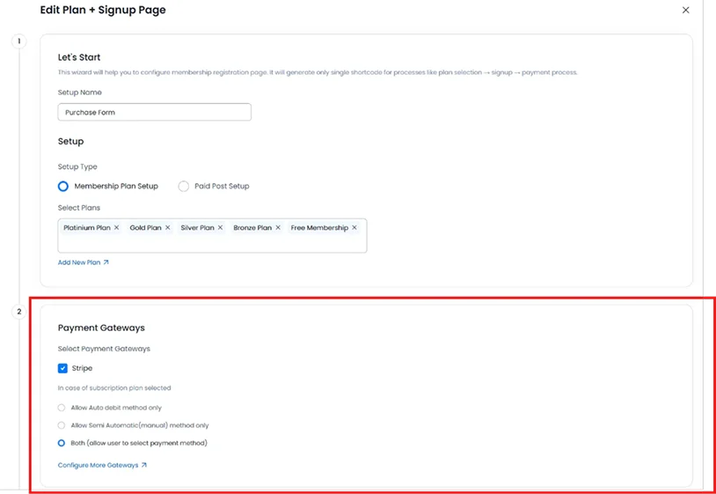Click the Select Payment Gateways label
Image resolution: width=716 pixels, height=494 pixels.
tap(104, 349)
